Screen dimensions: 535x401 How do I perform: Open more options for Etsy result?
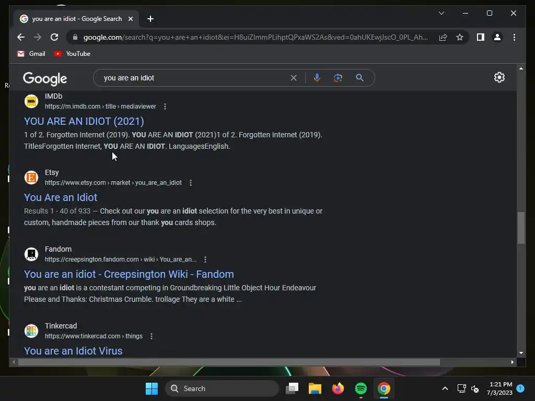click(x=191, y=183)
